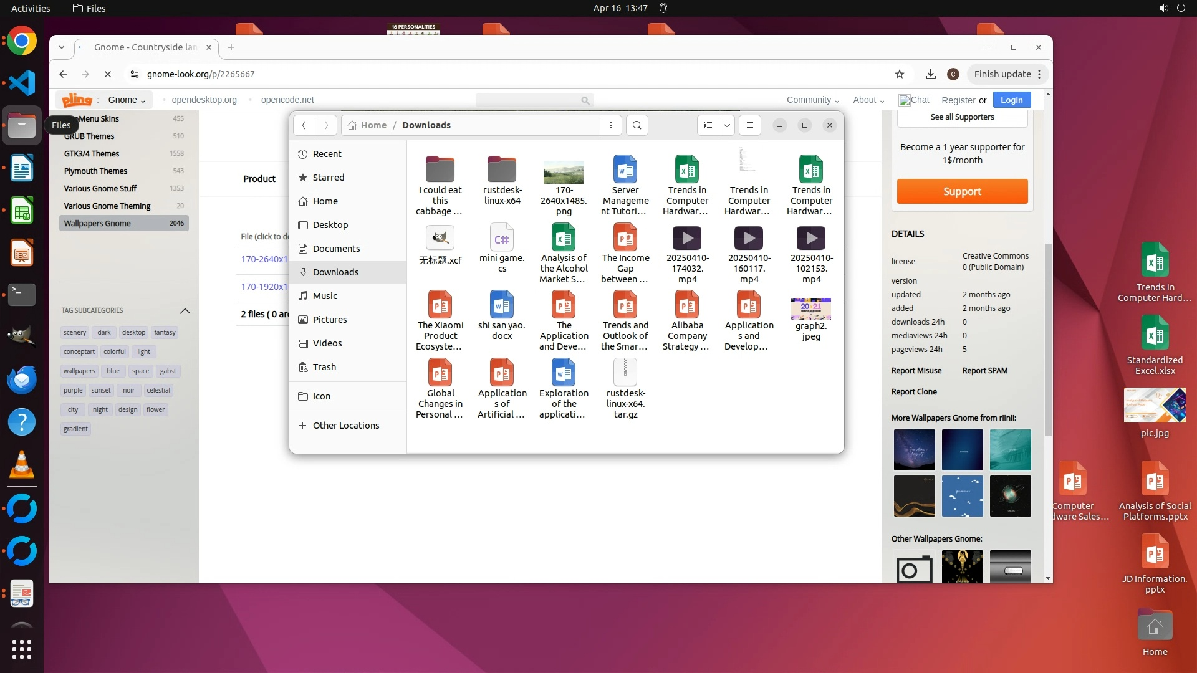Viewport: 1197px width, 673px height.
Task: Click the Login button
Action: point(1011,100)
